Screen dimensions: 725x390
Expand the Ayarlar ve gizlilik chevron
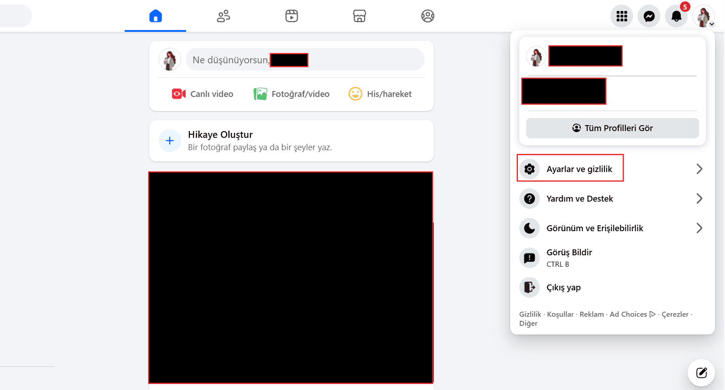[x=700, y=169]
